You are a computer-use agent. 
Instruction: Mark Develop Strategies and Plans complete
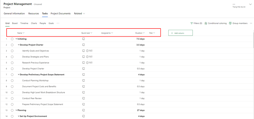pyautogui.click(x=12, y=57)
